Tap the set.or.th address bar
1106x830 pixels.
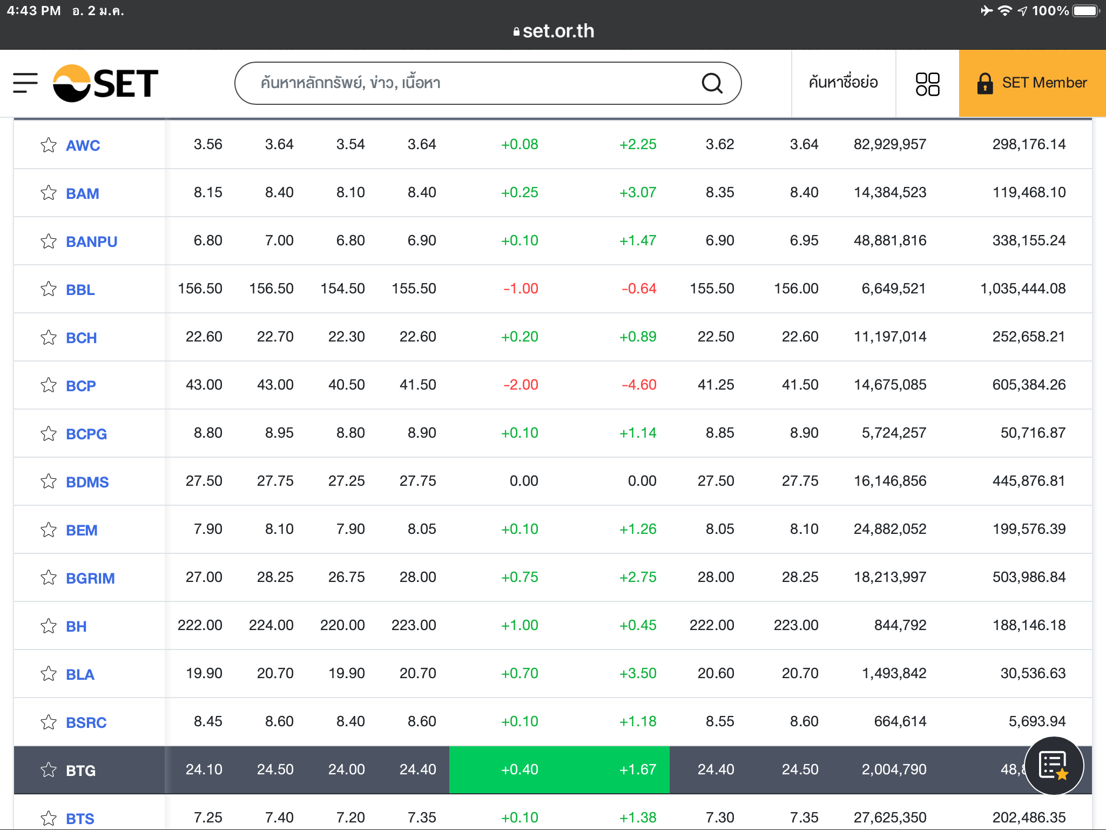point(553,31)
